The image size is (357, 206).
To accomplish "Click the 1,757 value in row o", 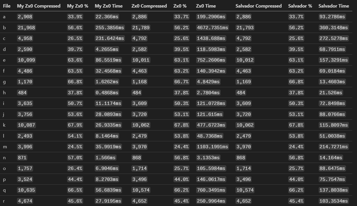I will tap(25, 168).
